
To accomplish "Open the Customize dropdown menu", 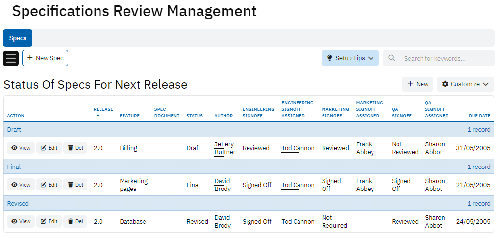I will point(465,84).
